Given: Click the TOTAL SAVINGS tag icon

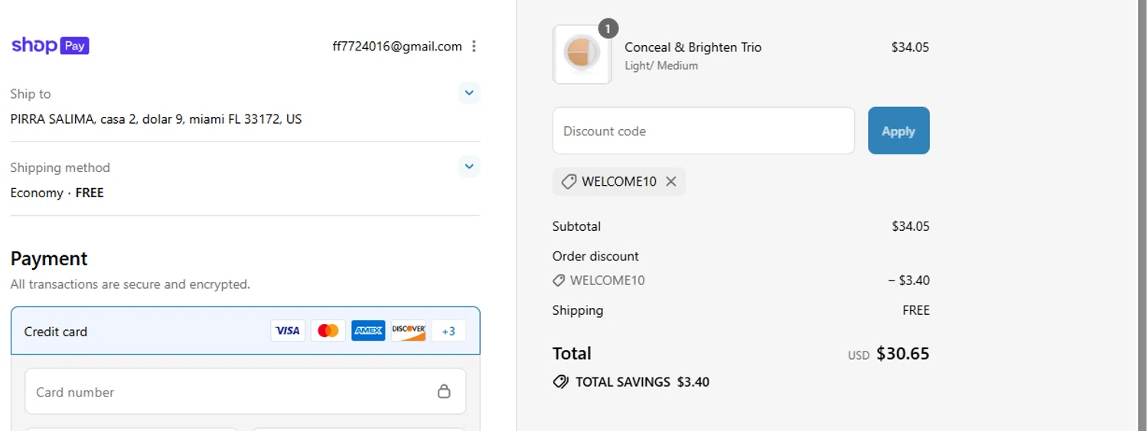Looking at the screenshot, I should [561, 382].
